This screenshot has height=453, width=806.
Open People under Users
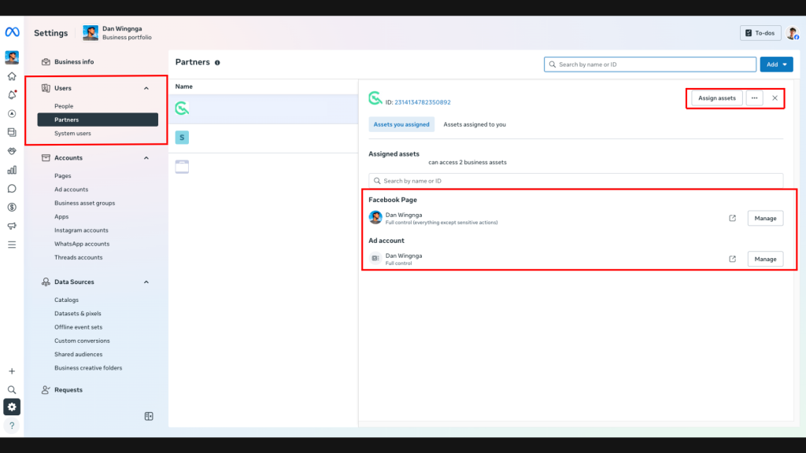point(64,106)
